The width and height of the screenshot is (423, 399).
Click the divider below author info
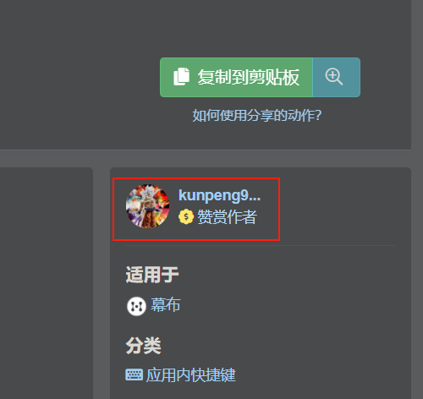261,246
